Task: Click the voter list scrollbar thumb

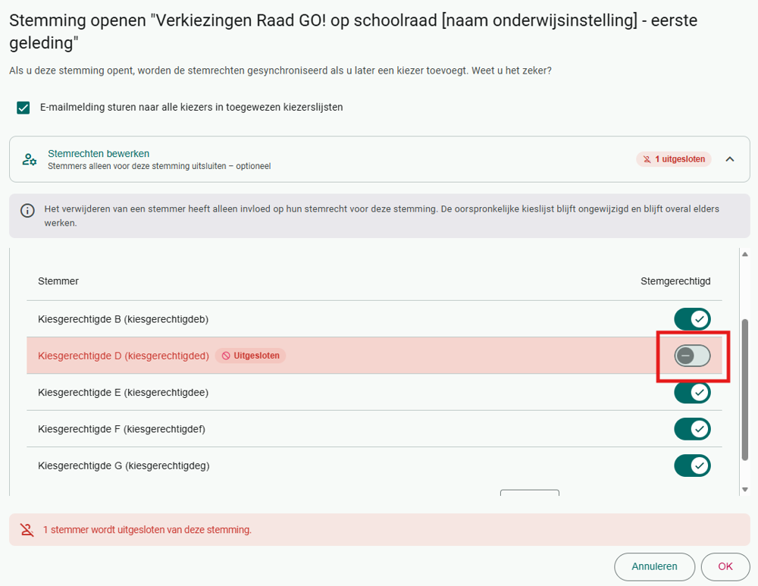Action: click(x=745, y=390)
